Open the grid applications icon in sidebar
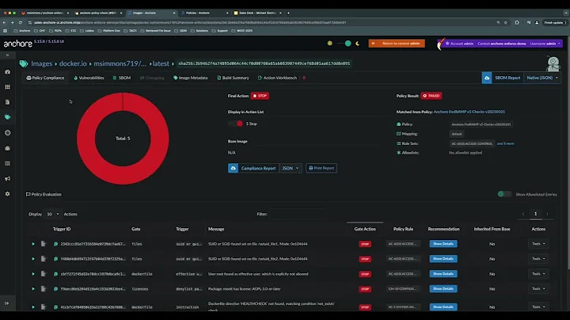 7,87
